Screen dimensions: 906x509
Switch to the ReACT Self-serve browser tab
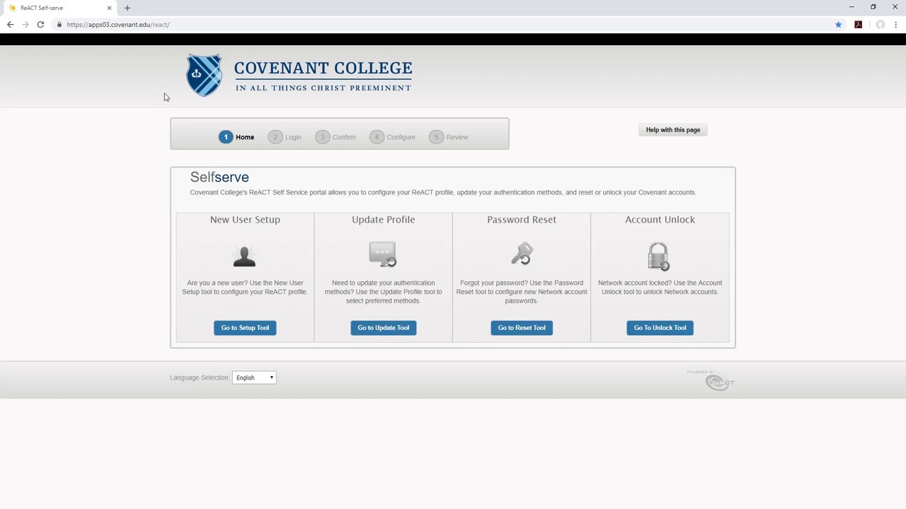click(x=60, y=8)
